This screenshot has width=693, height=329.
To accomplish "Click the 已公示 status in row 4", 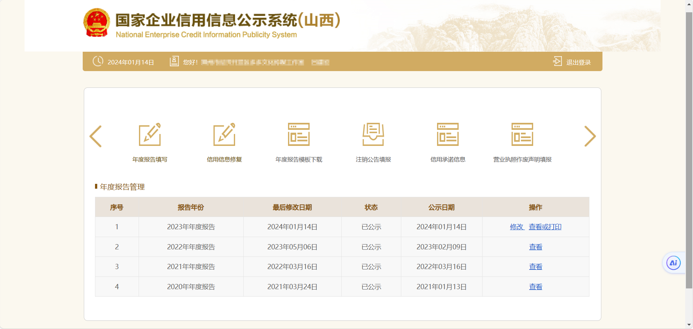I will (x=371, y=287).
